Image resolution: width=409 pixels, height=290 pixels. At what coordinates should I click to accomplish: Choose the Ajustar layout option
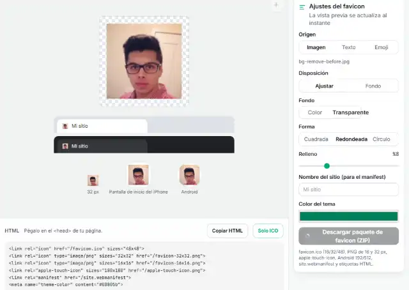click(x=324, y=86)
